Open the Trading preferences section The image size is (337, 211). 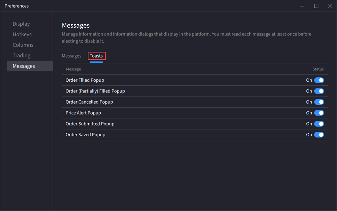22,55
